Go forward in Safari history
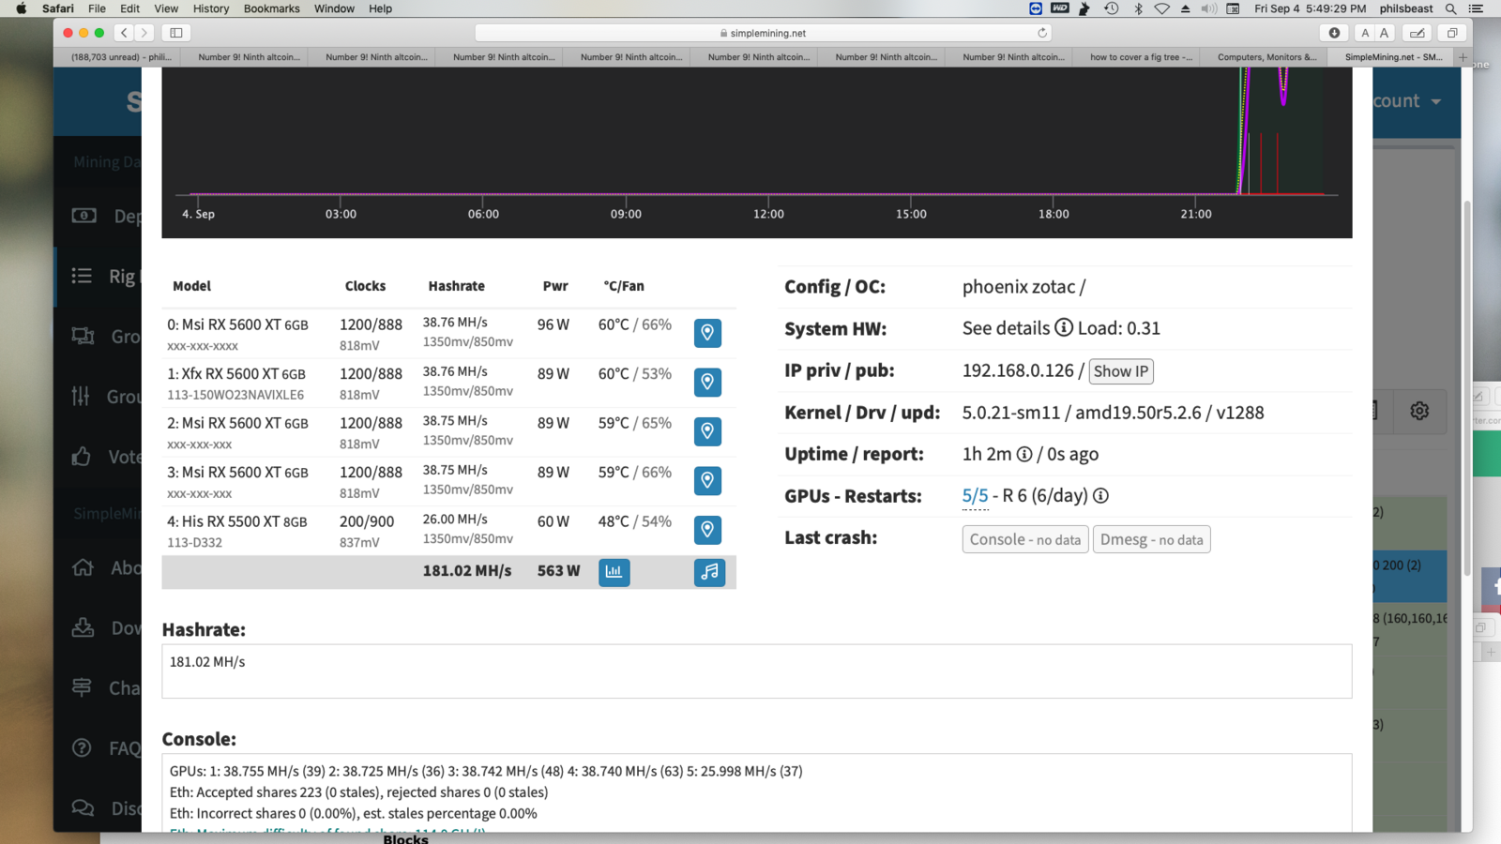 coord(144,33)
